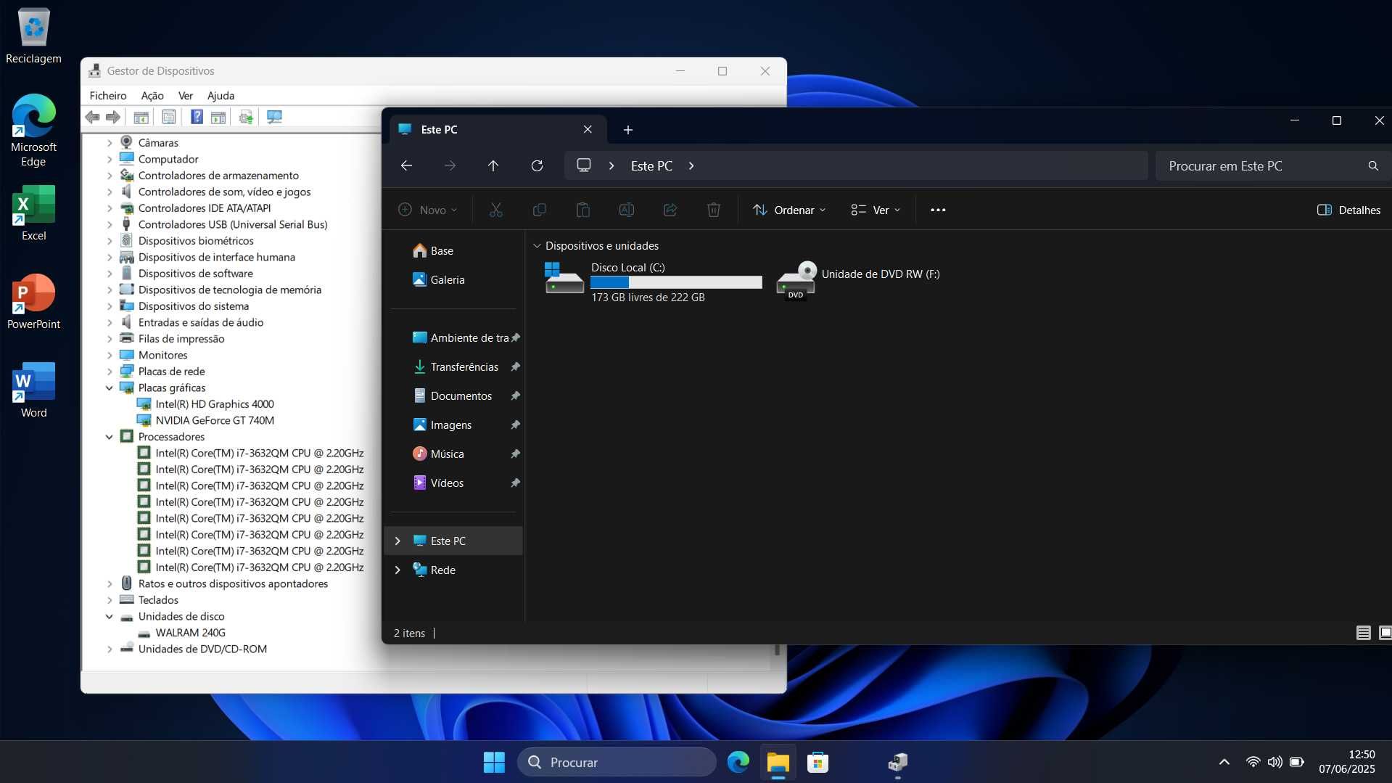
Task: Expand Rede in navigation pane
Action: pyautogui.click(x=398, y=570)
